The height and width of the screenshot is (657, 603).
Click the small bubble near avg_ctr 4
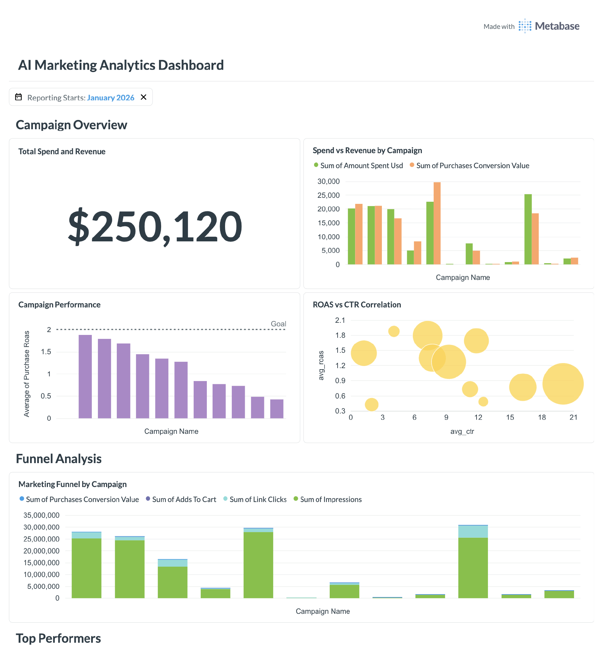(394, 331)
